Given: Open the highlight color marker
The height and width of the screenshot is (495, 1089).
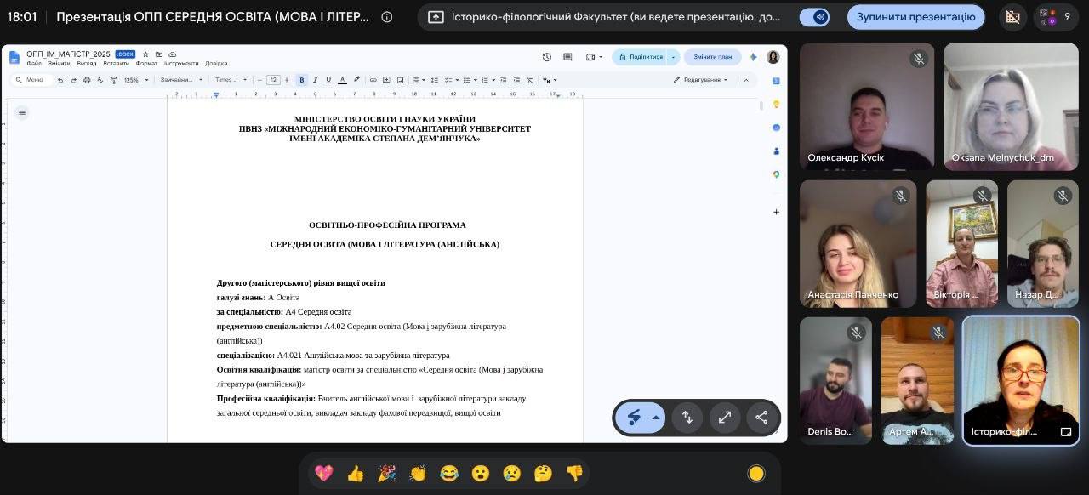Looking at the screenshot, I should pos(356,80).
